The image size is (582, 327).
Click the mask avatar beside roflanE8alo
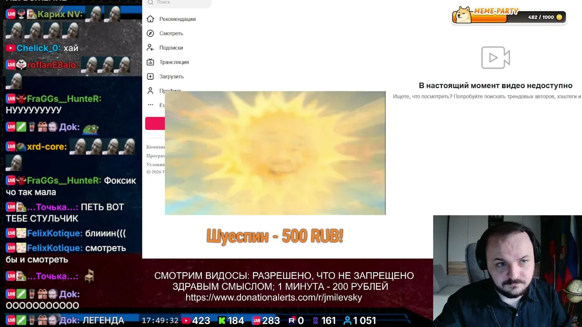[x=21, y=65]
